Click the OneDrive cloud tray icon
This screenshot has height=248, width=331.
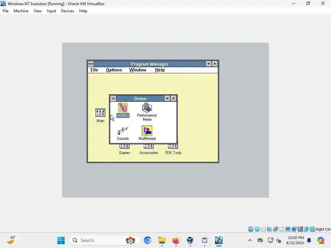pyautogui.click(x=260, y=240)
